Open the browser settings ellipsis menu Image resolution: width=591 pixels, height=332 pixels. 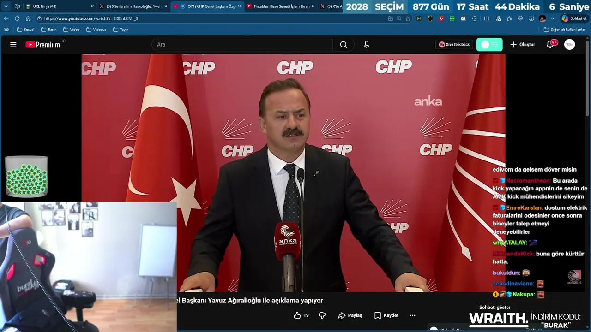tap(553, 18)
